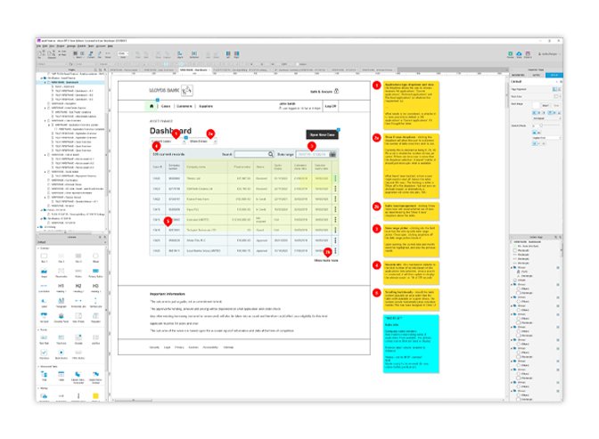The image size is (599, 439).
Task: Click the Align toolbar icon
Action: click(x=179, y=54)
